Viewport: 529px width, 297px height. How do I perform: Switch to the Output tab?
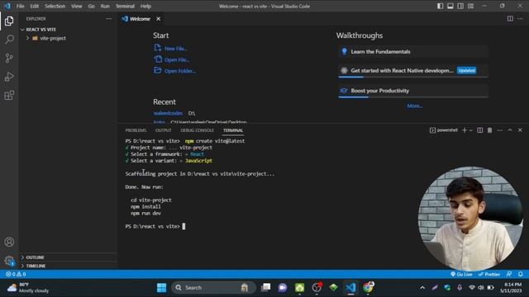click(x=164, y=130)
